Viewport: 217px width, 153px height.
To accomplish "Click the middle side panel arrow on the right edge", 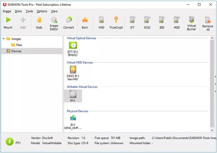I will [215, 84].
